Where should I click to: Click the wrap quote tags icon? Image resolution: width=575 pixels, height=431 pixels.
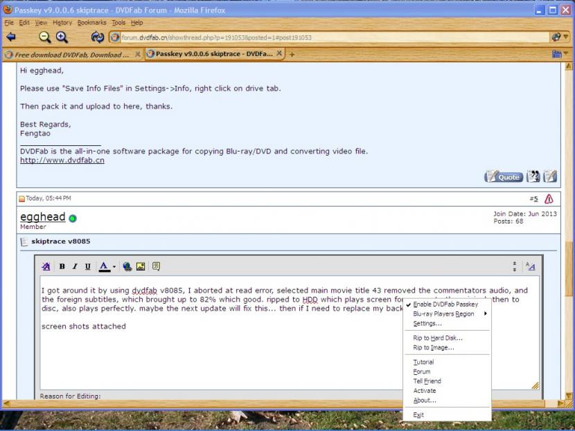tap(156, 266)
